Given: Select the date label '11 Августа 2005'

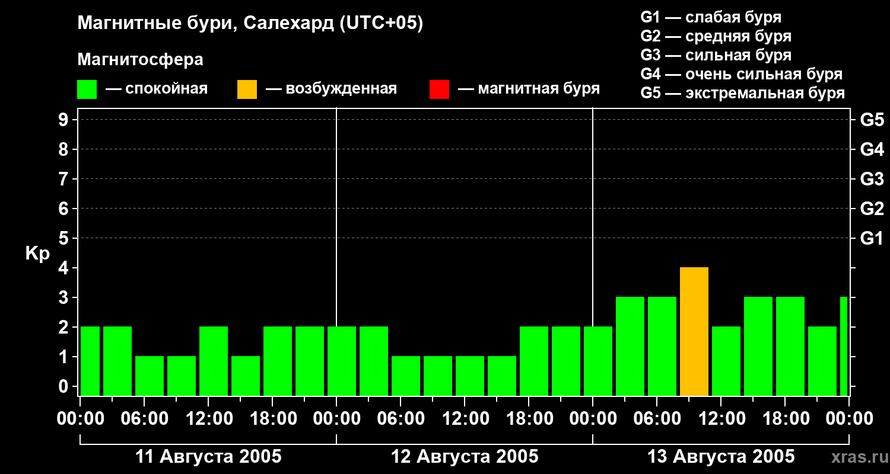Looking at the screenshot, I should 208,457.
